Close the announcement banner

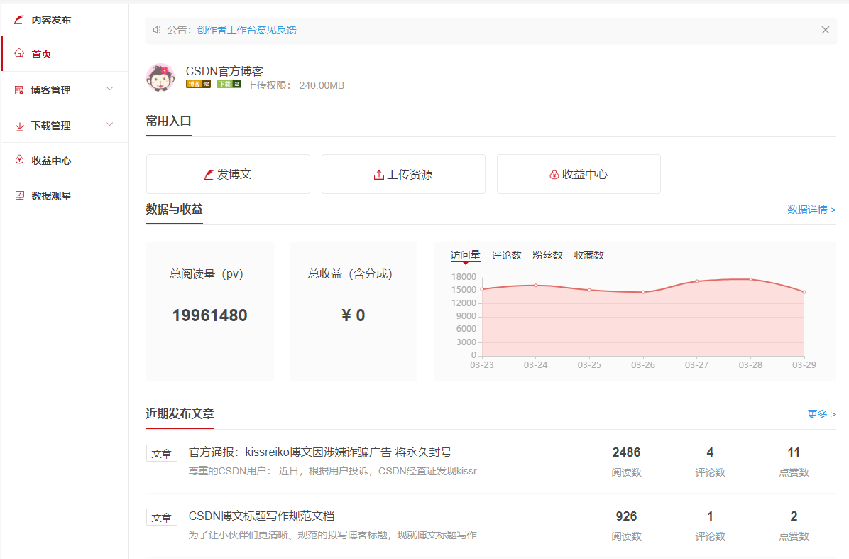coord(825,30)
